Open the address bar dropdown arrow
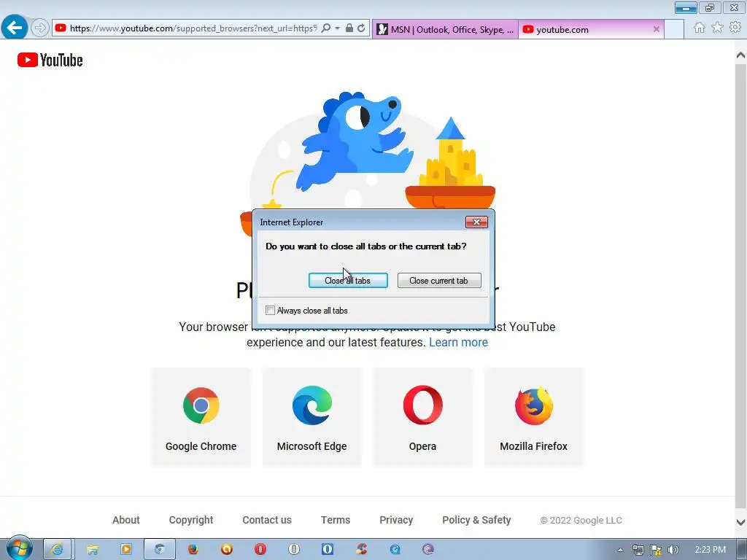747x560 pixels. [337, 28]
